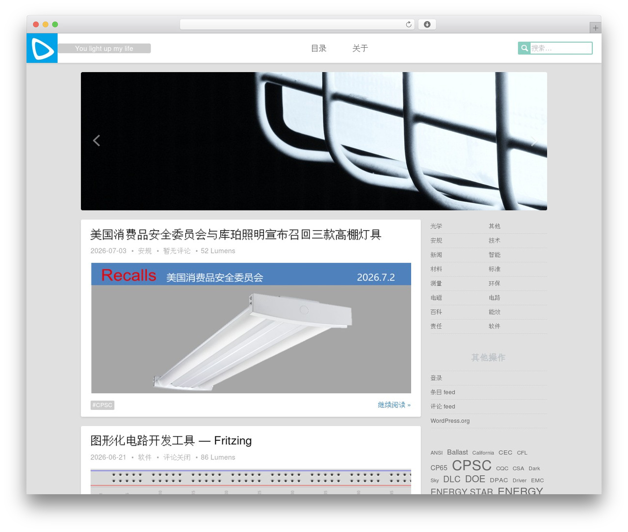Select the 环保 category in the sidebar
Screen dimensions: 628x532
(495, 283)
